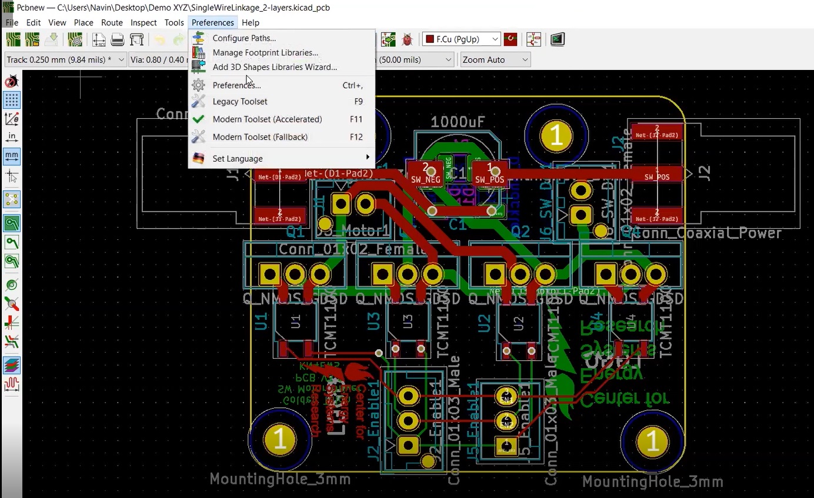This screenshot has width=814, height=498.
Task: Change cursor shape icon
Action: (x=12, y=175)
